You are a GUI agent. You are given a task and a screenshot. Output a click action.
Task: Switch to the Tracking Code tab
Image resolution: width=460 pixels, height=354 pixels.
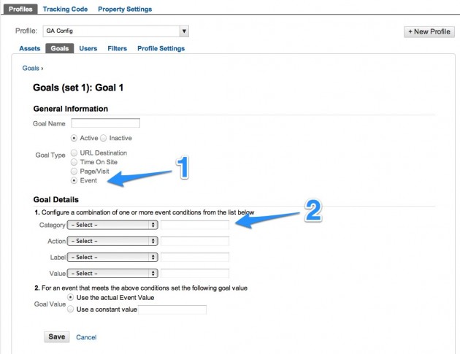coord(65,9)
